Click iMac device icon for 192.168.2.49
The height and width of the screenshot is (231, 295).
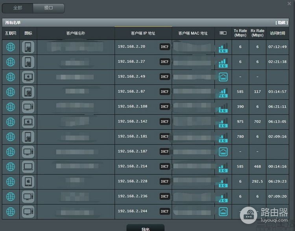[28, 77]
